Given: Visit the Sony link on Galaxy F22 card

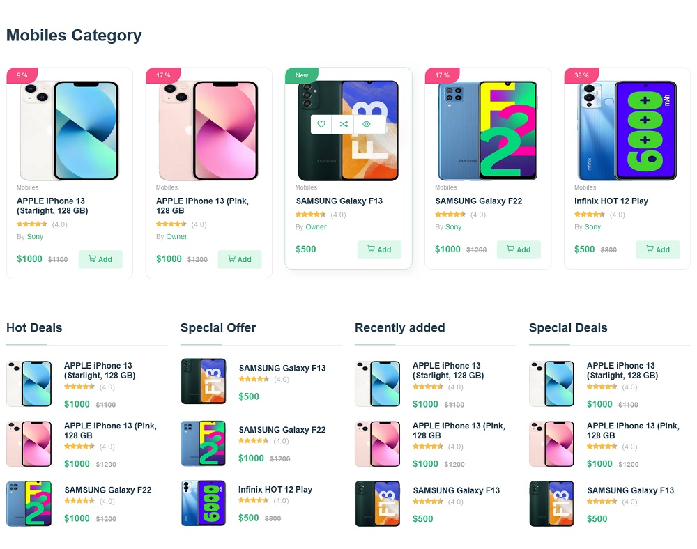Looking at the screenshot, I should (x=453, y=227).
